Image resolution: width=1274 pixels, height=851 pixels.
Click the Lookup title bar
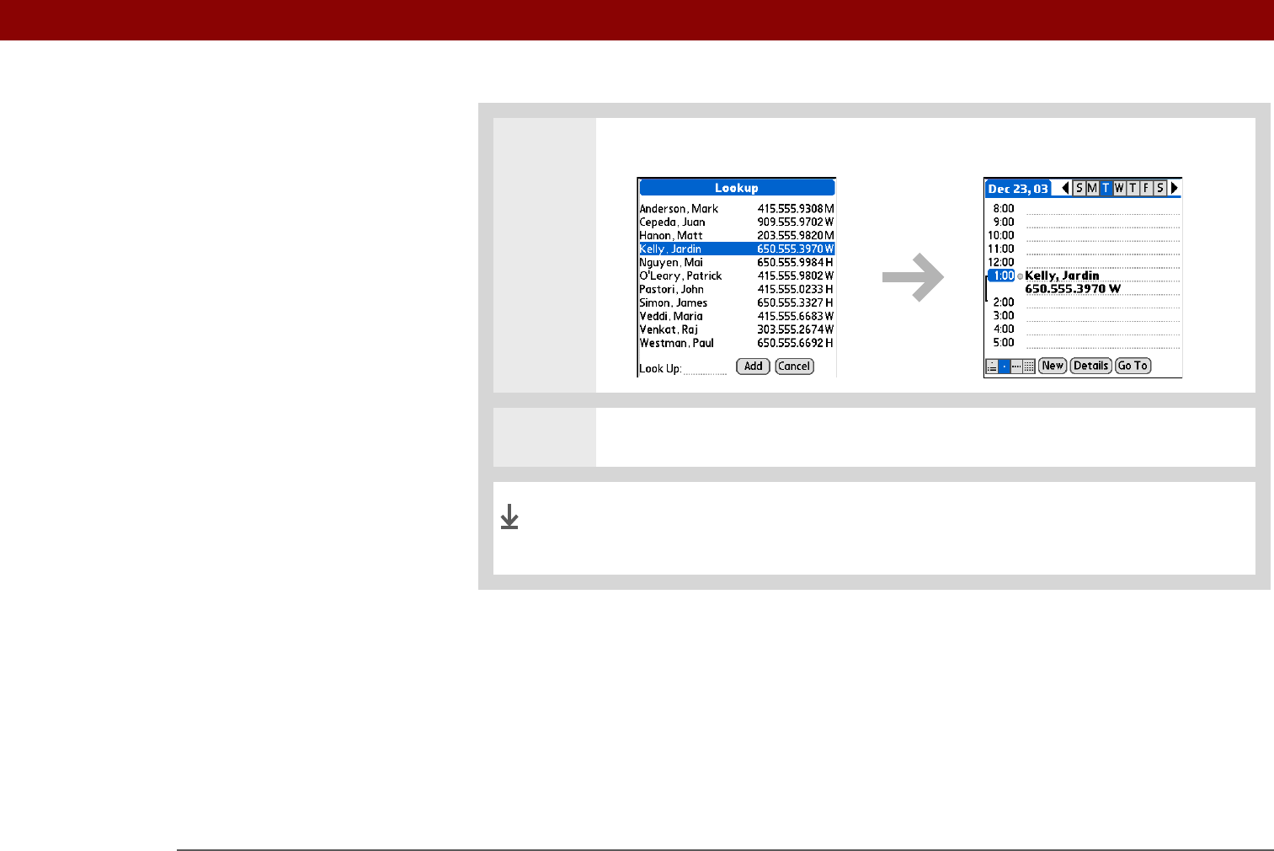(x=737, y=188)
